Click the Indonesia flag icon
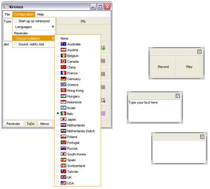Screen dimensions: 210x189 (x=63, y=102)
